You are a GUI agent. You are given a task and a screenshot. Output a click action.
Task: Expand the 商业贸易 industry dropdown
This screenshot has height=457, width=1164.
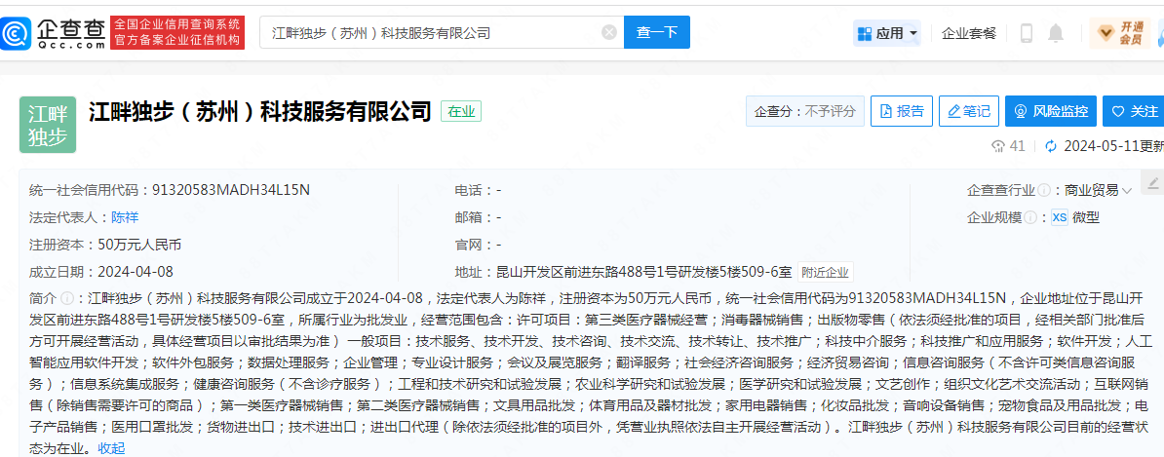tap(1098, 191)
